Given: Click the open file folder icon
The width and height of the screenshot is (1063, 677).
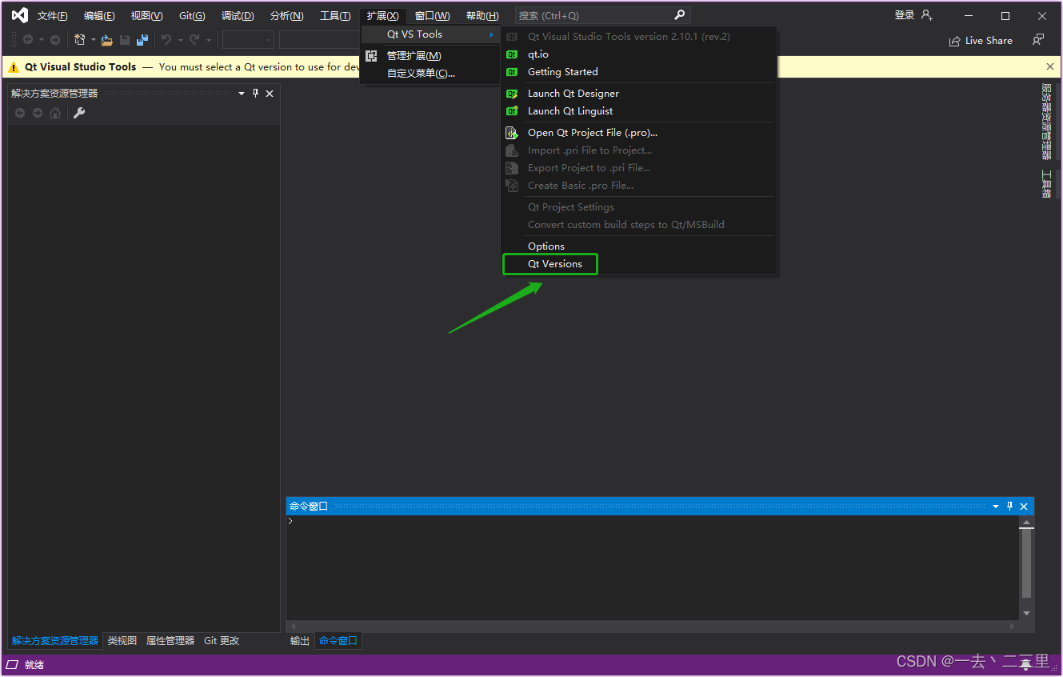Looking at the screenshot, I should [107, 40].
